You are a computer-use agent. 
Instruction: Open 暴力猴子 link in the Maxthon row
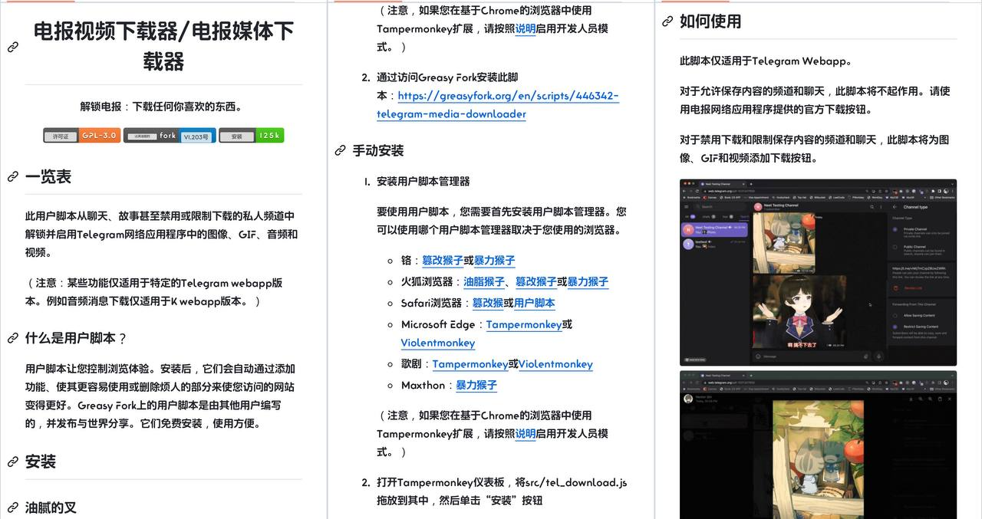(476, 386)
